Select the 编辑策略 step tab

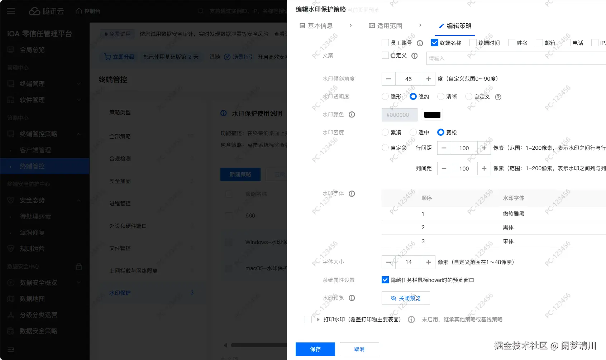tap(455, 26)
